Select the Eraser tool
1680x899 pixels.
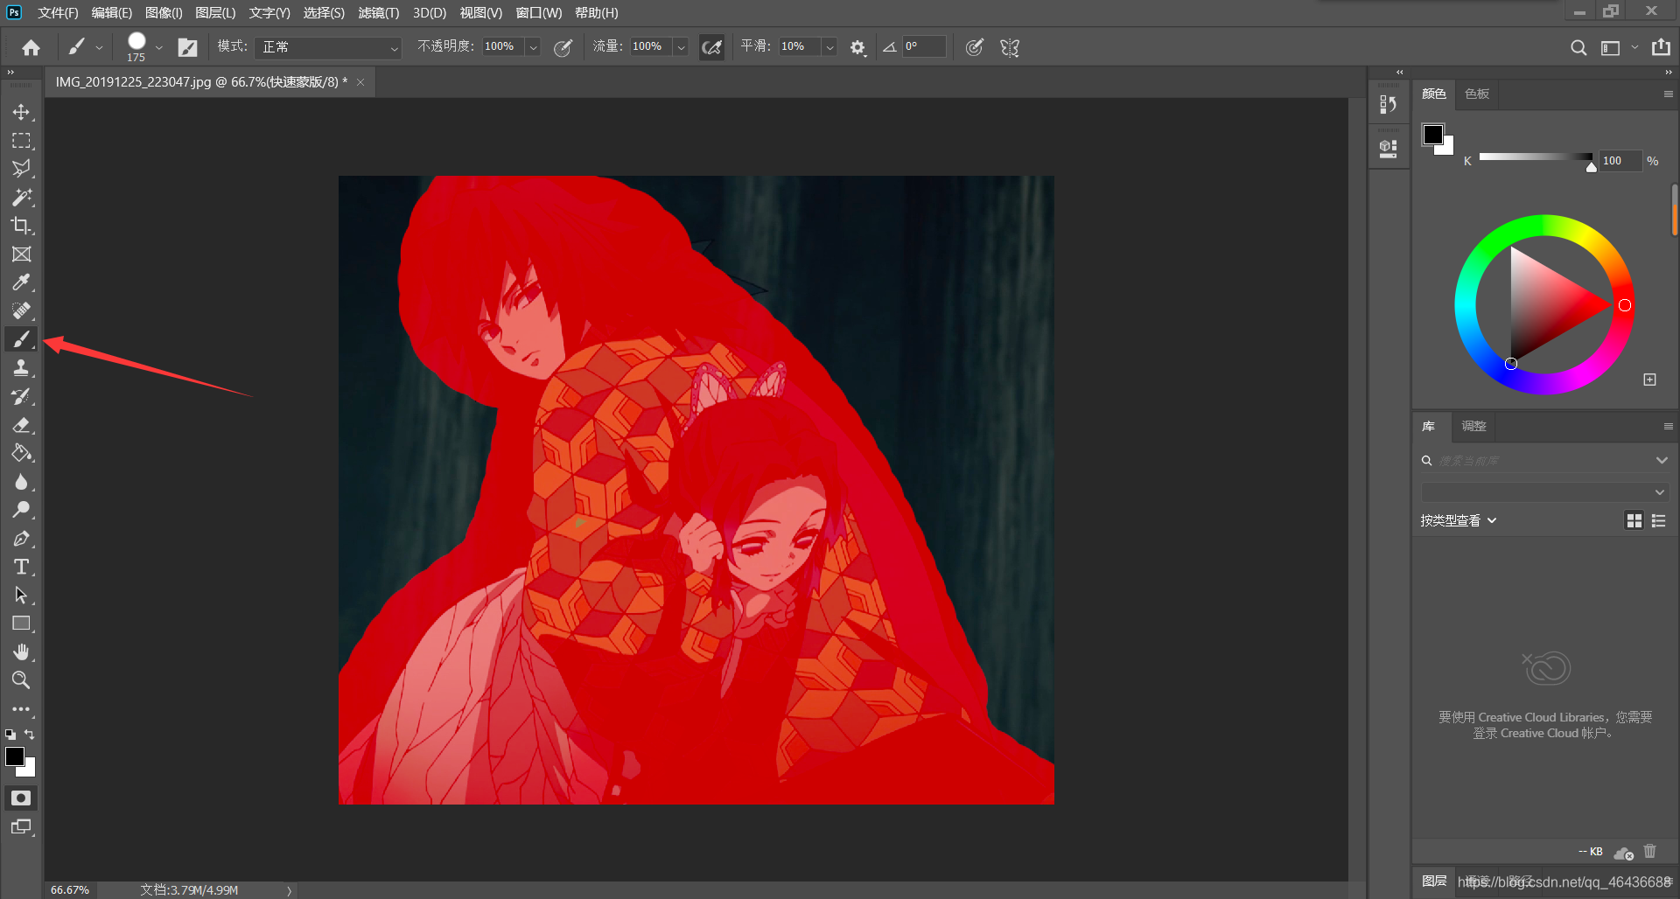pyautogui.click(x=21, y=425)
